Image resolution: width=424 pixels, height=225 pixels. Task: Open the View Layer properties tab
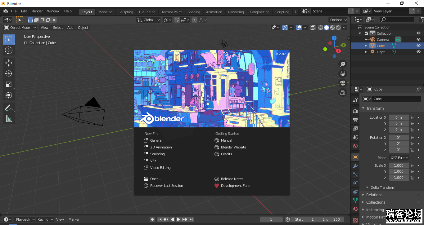pos(355,128)
